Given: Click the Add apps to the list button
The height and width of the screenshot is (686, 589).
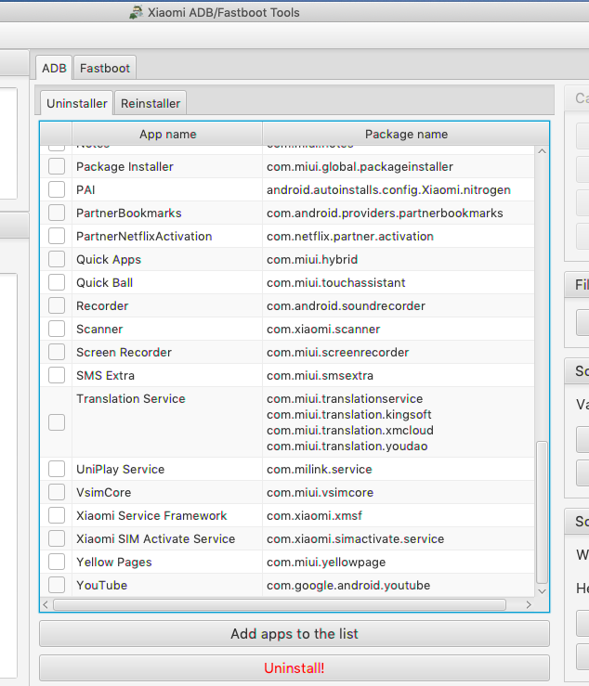Looking at the screenshot, I should pyautogui.click(x=294, y=633).
